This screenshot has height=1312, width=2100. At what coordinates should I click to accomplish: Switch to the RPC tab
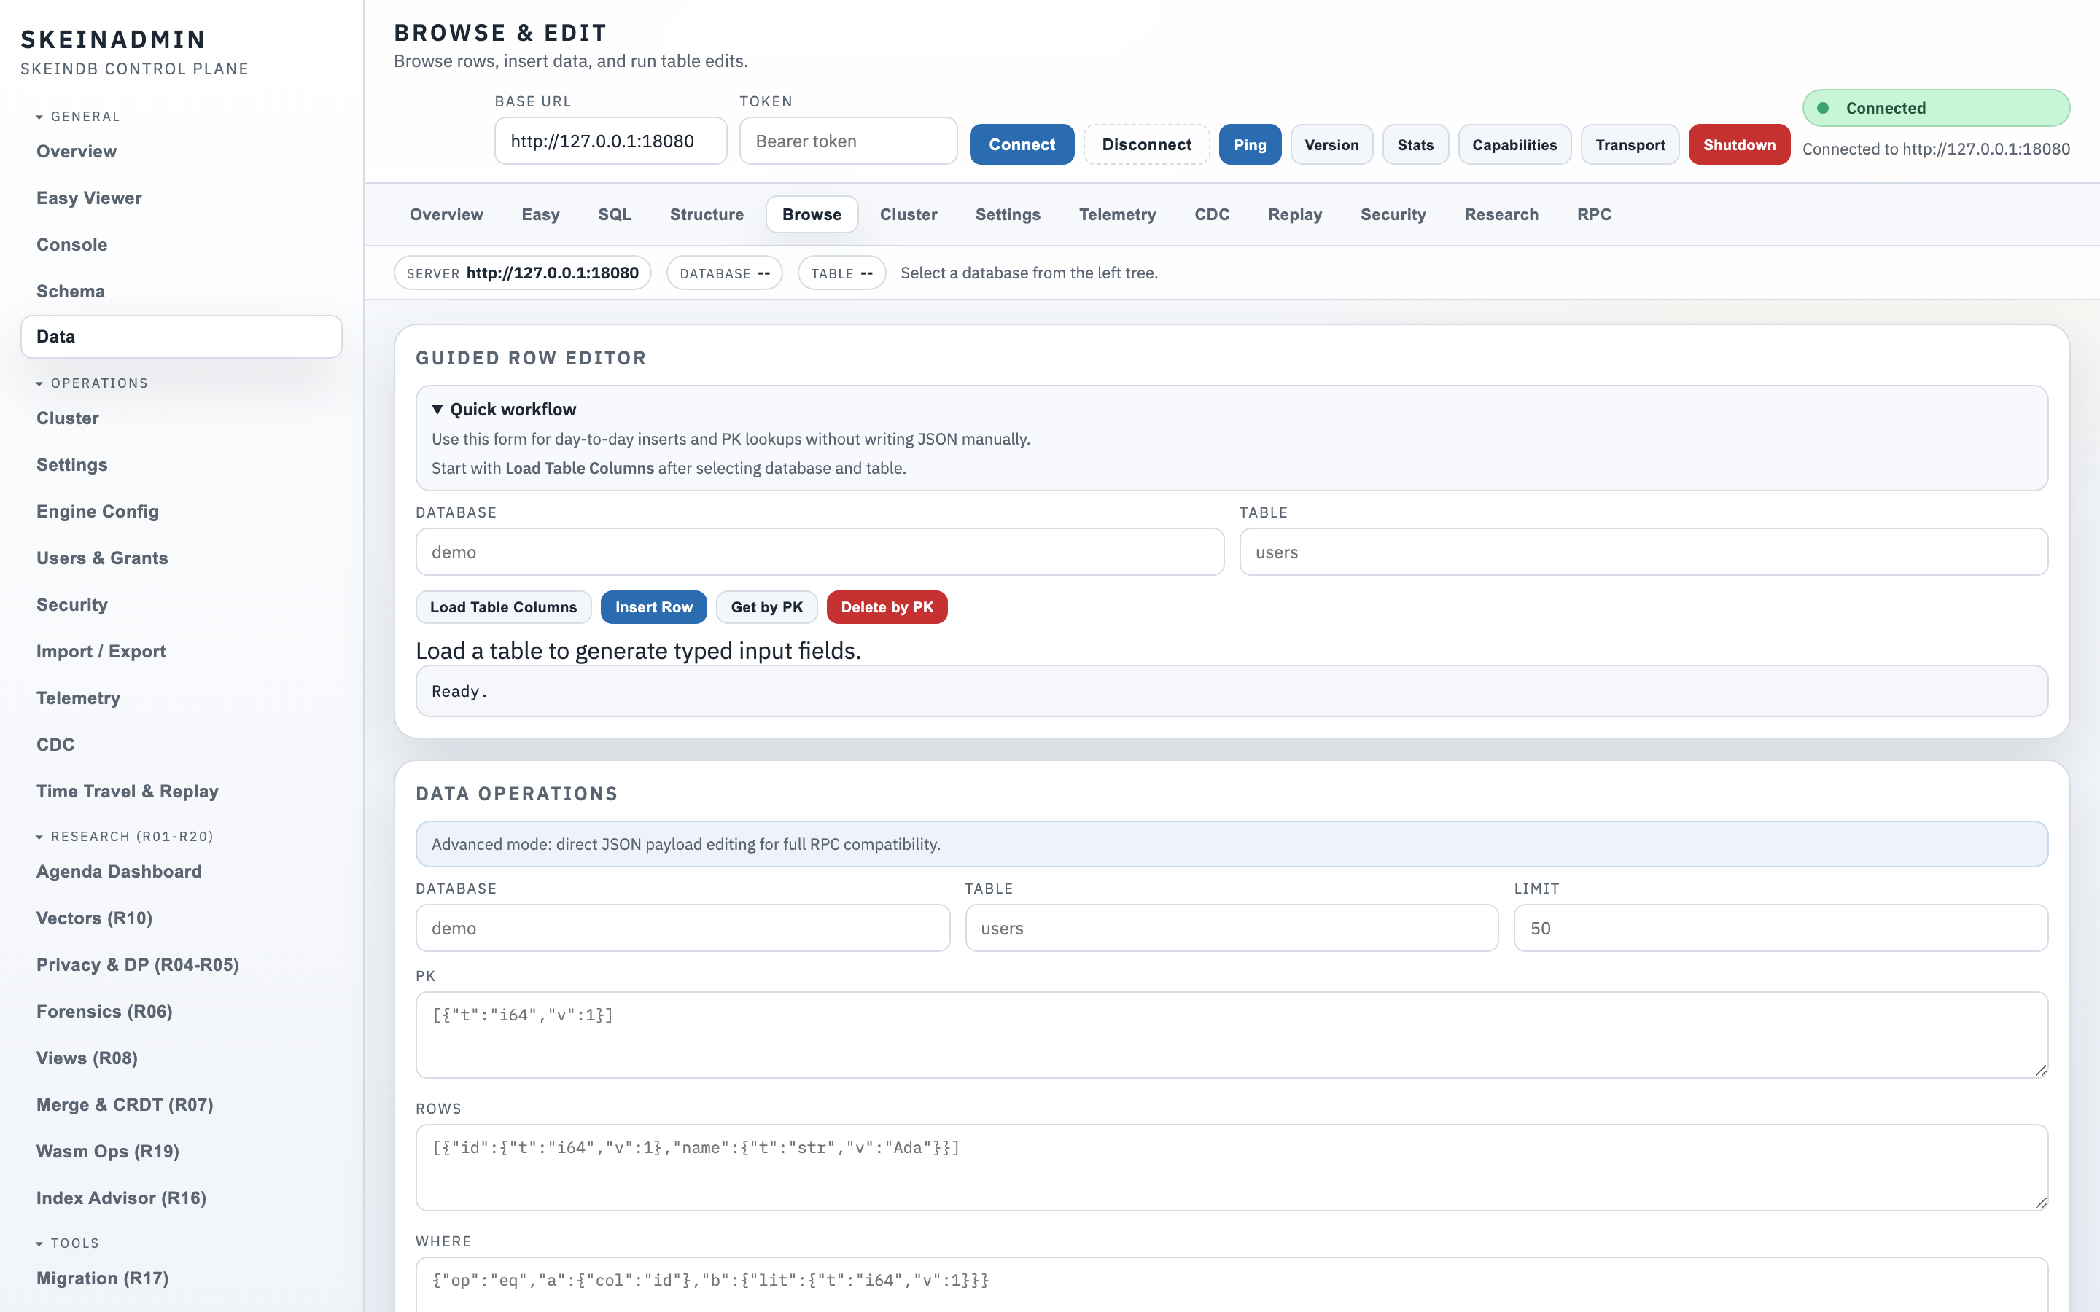point(1594,214)
